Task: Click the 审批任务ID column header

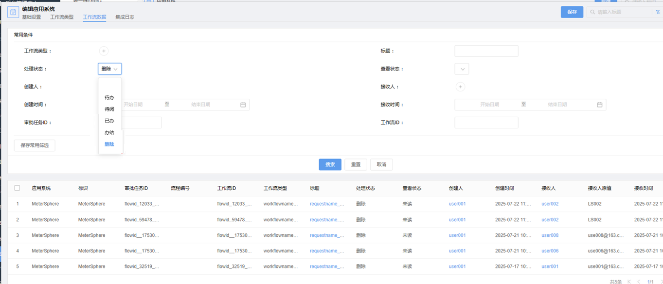Action: click(136, 188)
